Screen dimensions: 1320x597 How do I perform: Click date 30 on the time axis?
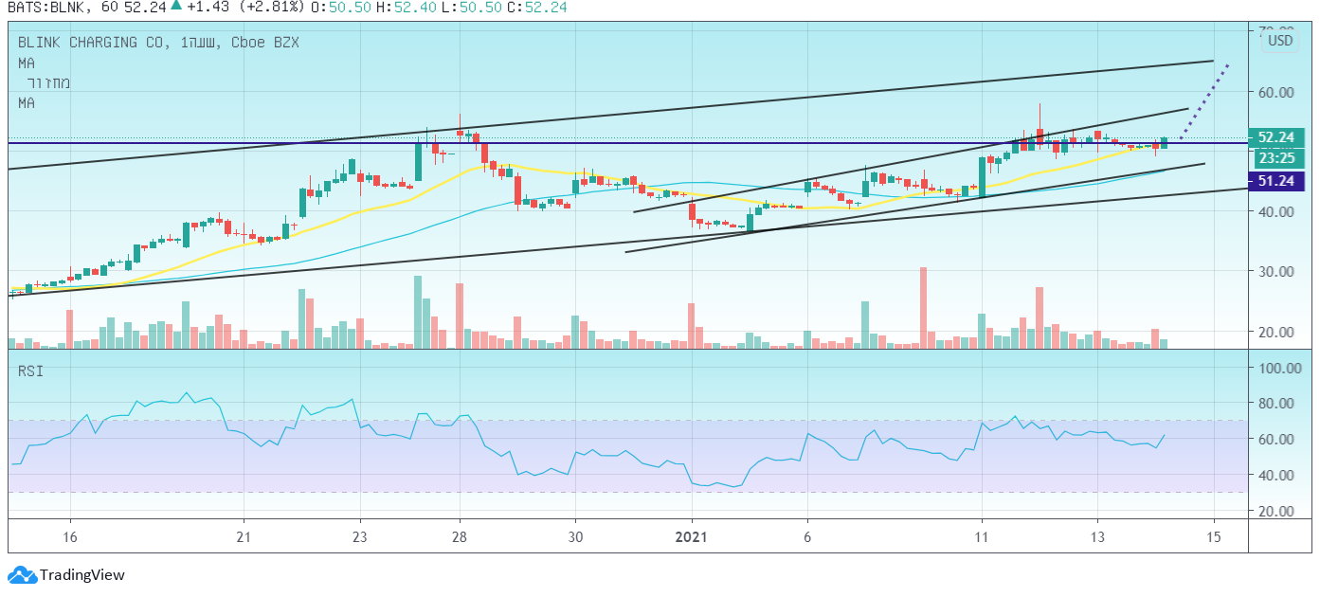click(574, 536)
